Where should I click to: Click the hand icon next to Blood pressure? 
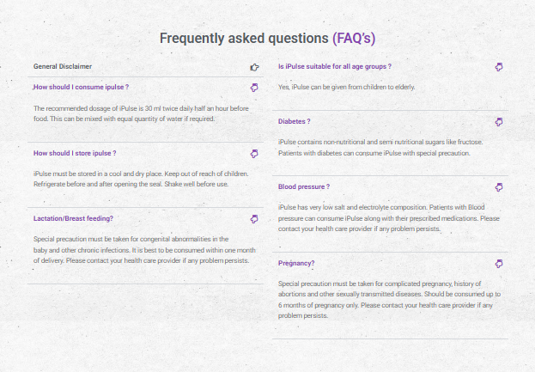(499, 186)
